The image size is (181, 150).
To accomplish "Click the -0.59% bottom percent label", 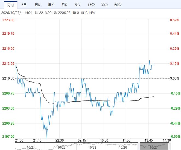I will pyautogui.click(x=175, y=137).
